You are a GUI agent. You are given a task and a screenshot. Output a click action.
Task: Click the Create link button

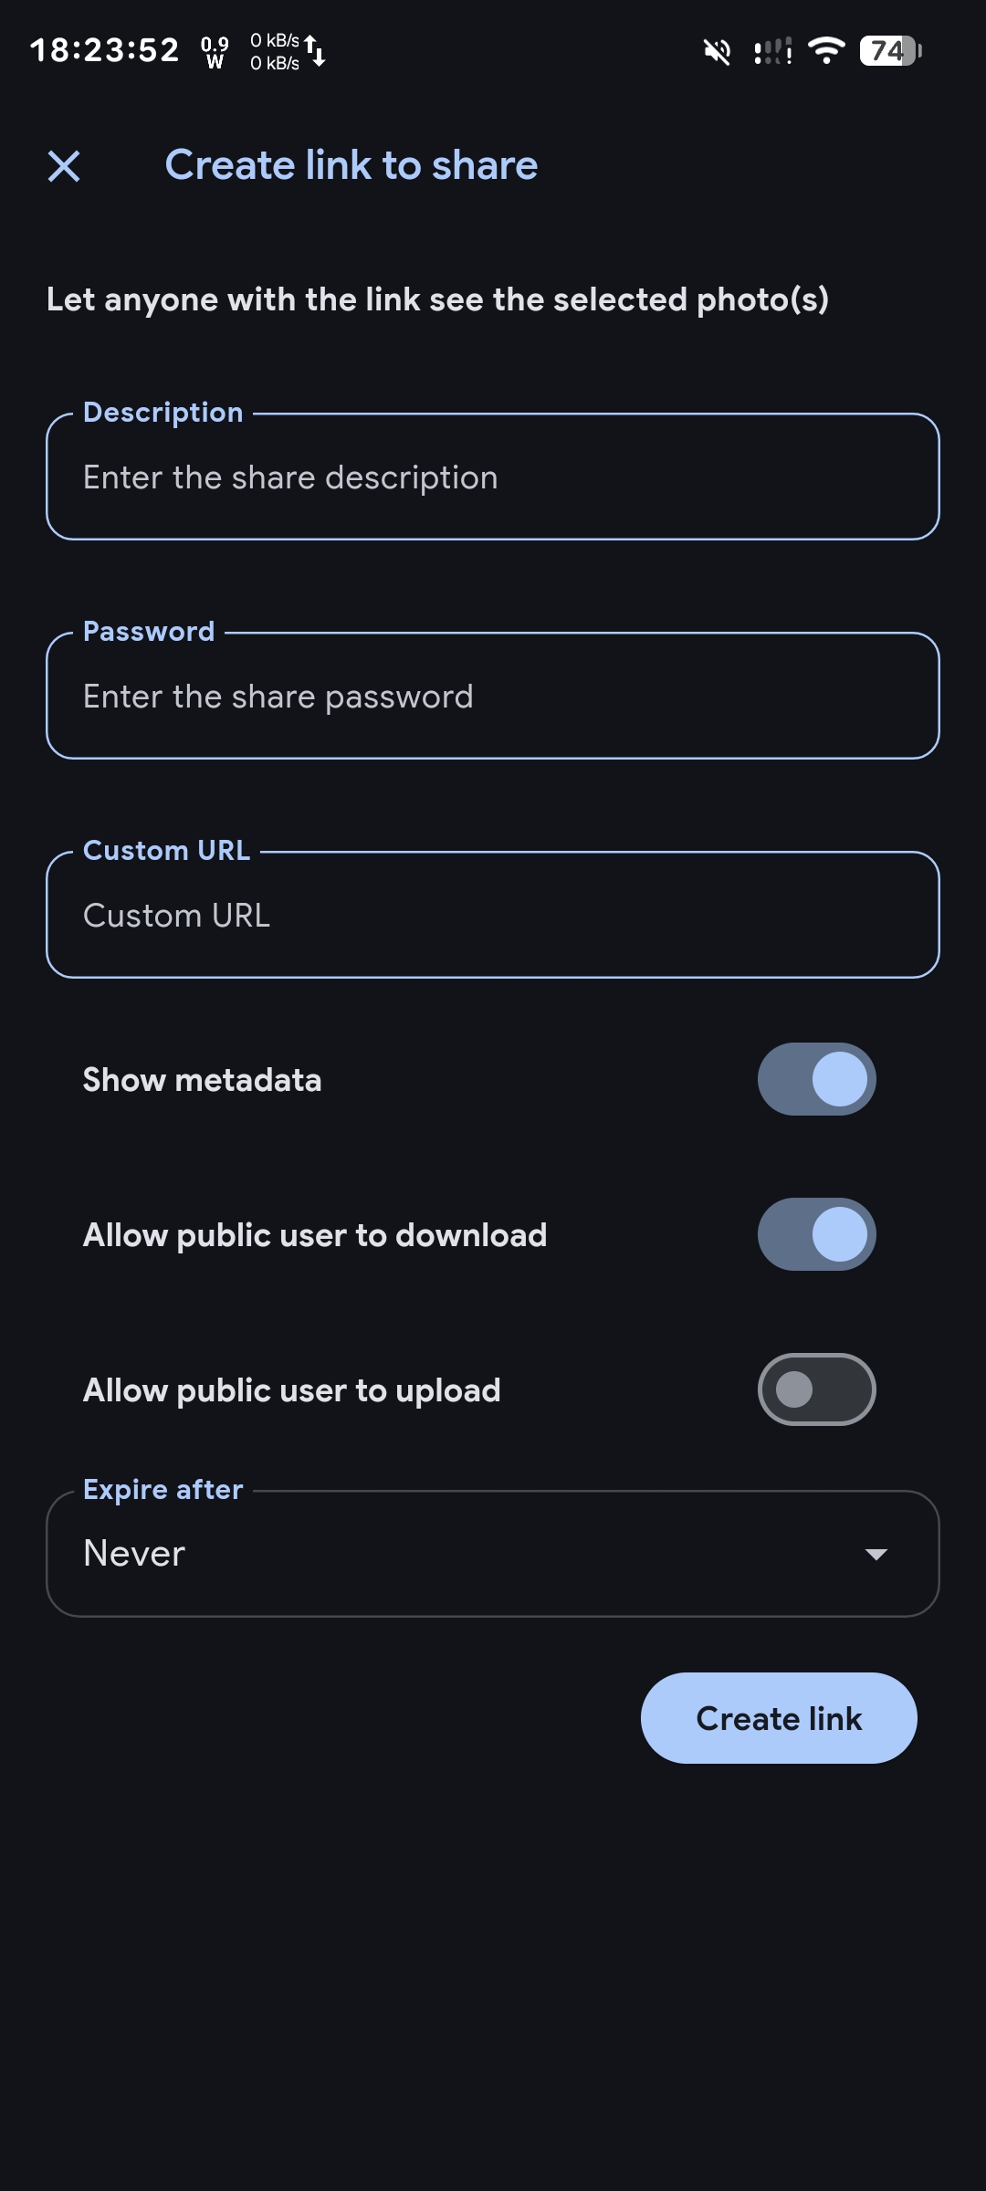coord(779,1718)
